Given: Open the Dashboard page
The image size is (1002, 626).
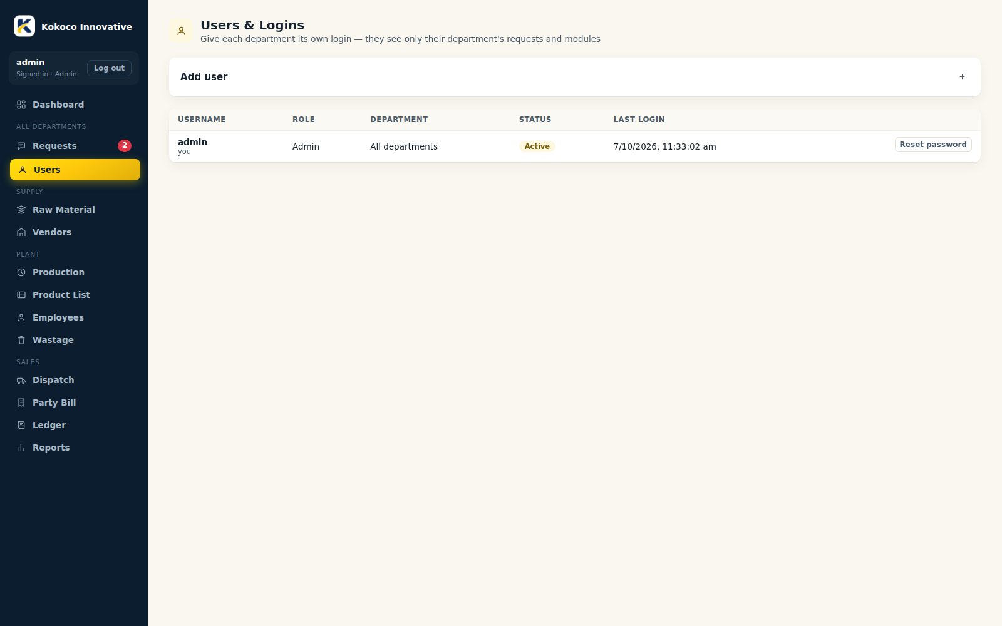Looking at the screenshot, I should coord(75,105).
